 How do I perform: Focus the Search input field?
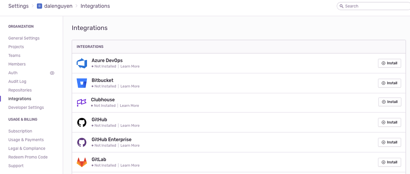coord(373,6)
